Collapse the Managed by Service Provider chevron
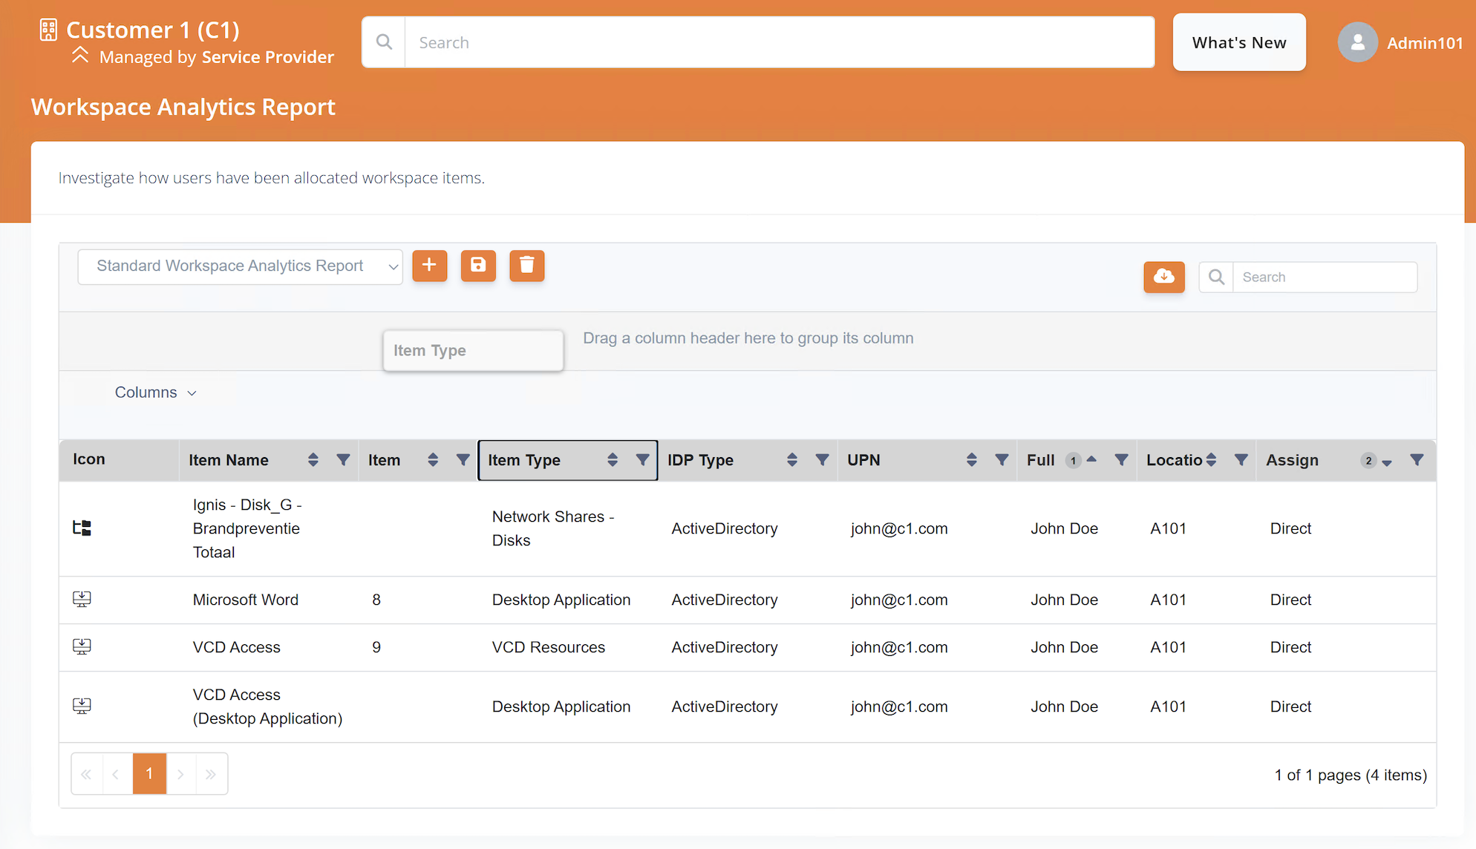The height and width of the screenshot is (849, 1476). 80,56
